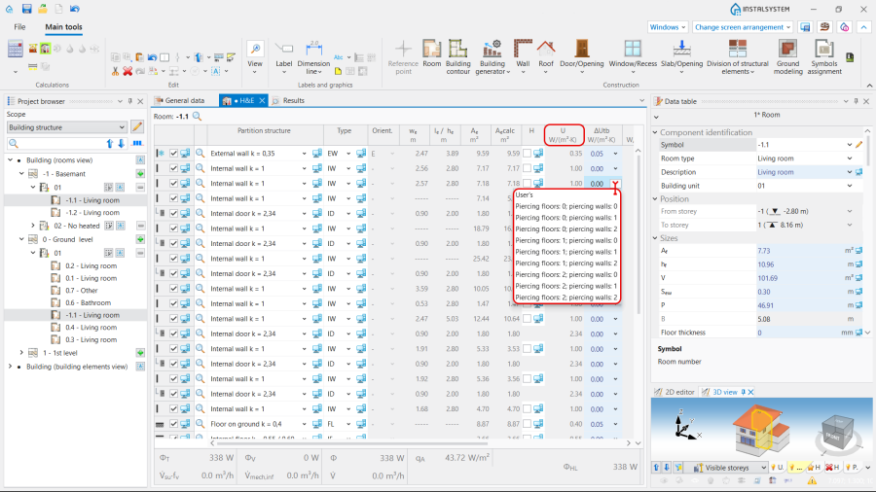Click the pencil icon next to Scope dropdown
The height and width of the screenshot is (492, 876).
click(137, 126)
